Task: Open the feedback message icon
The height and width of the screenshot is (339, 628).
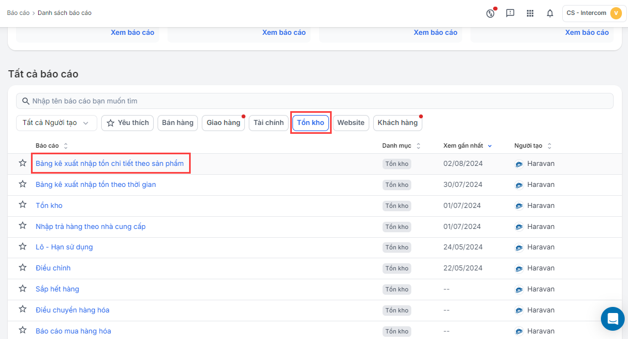Action: tap(510, 13)
